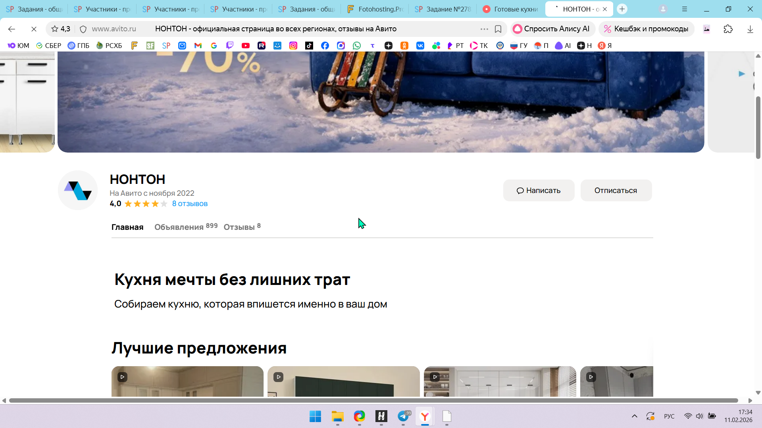Viewport: 762px width, 428px height.
Task: Expand hidden system tray icons chevron
Action: pos(634,416)
